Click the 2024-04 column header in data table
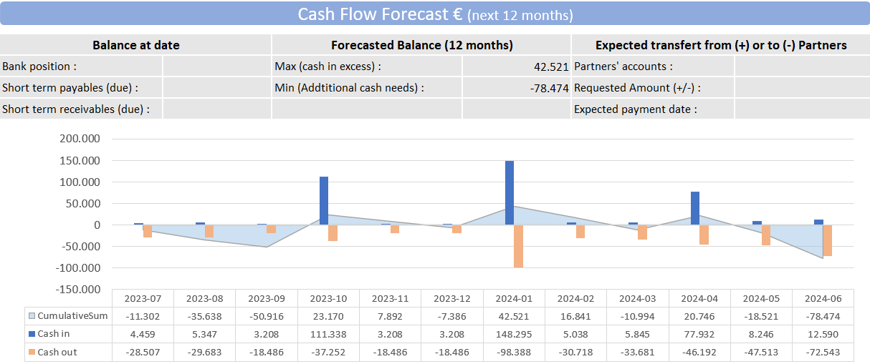The height and width of the screenshot is (364, 870). (x=699, y=298)
